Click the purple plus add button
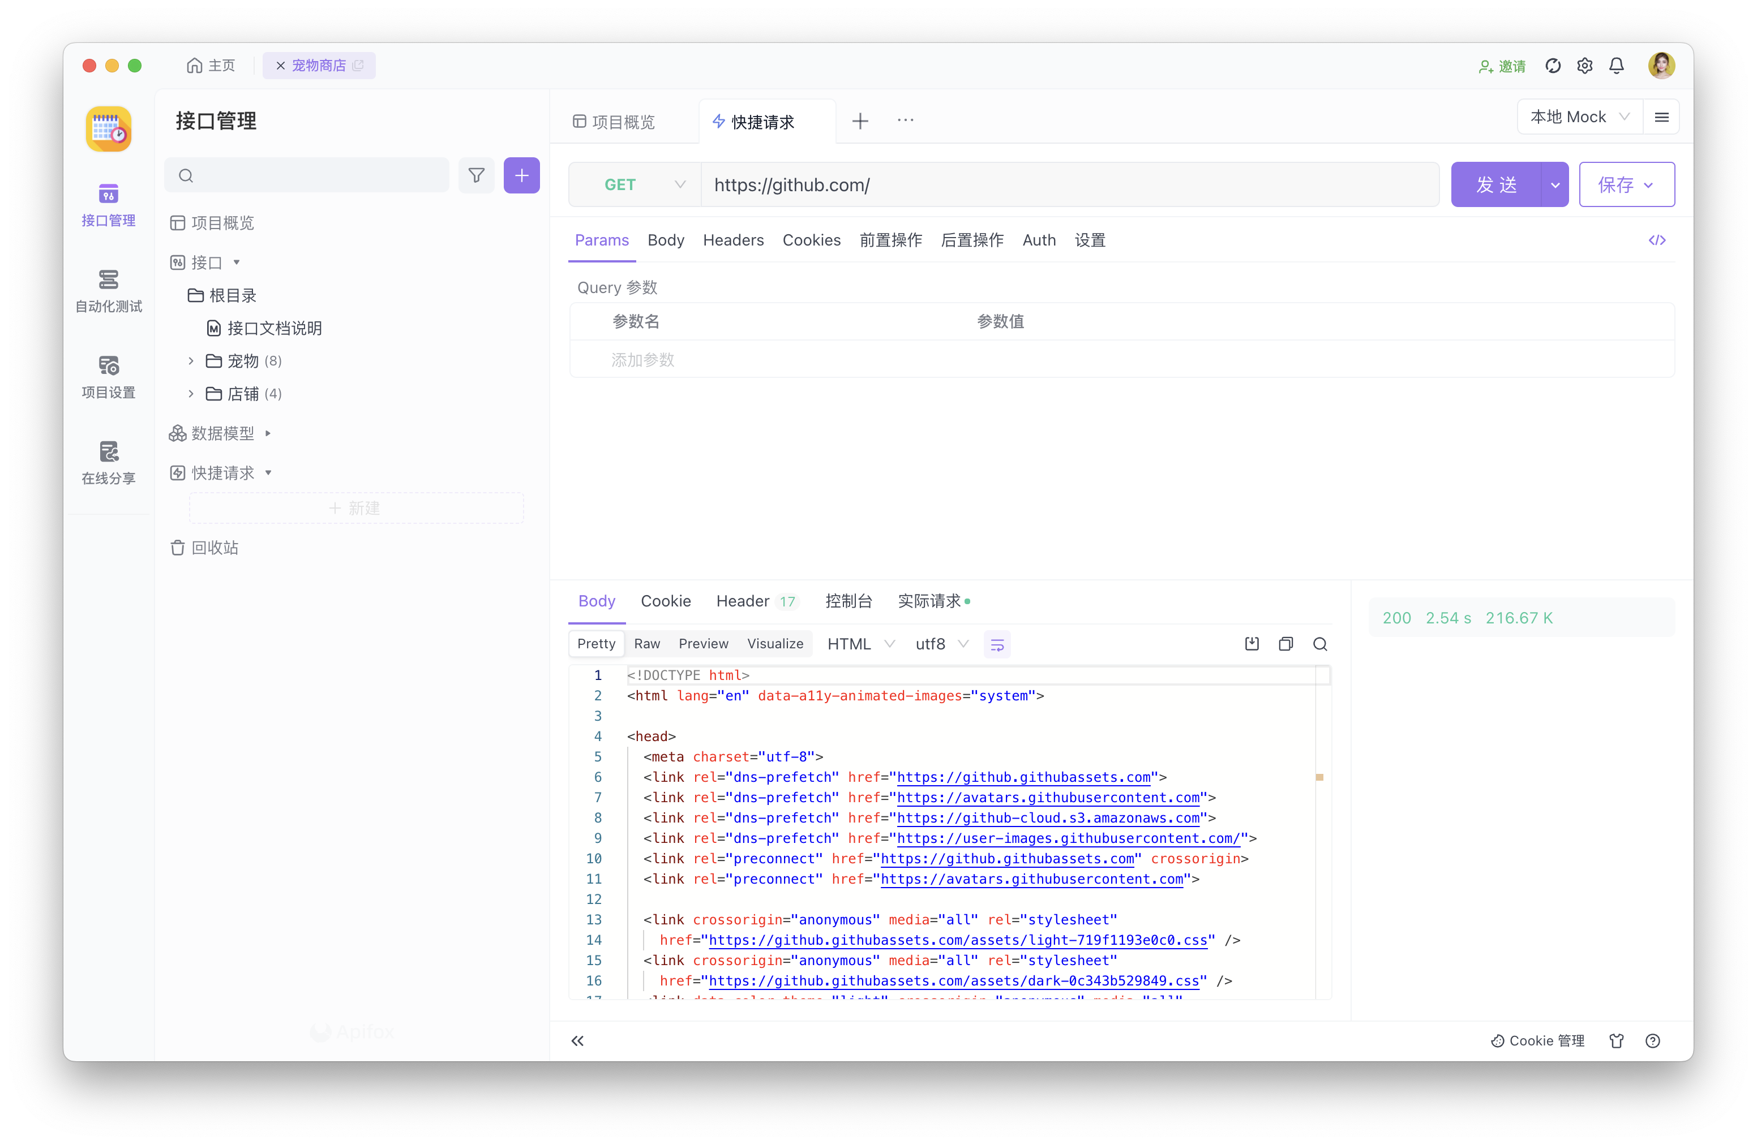Viewport: 1757px width, 1145px height. click(x=521, y=175)
